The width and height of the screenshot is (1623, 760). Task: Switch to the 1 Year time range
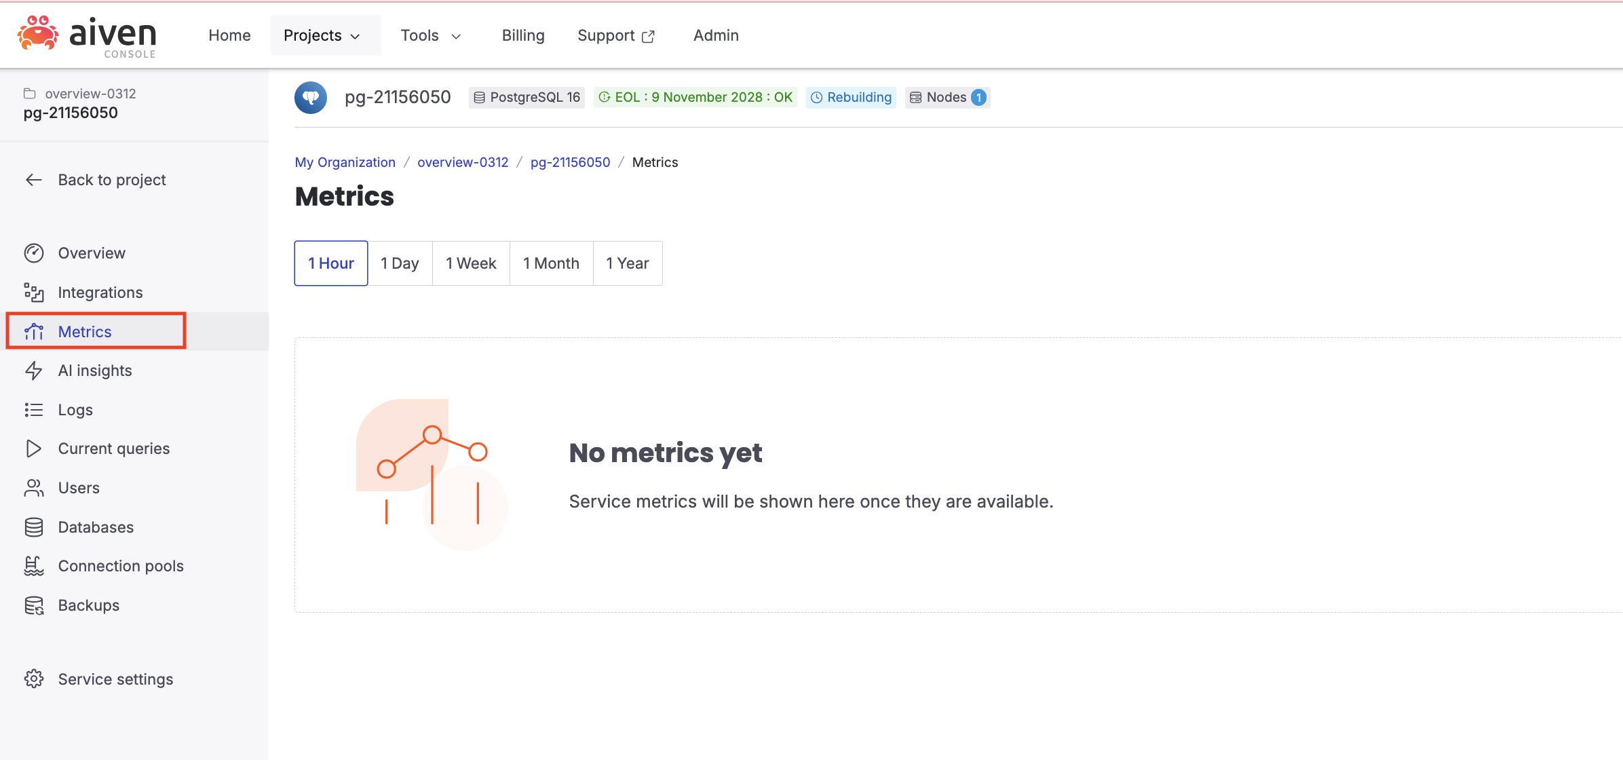(628, 263)
